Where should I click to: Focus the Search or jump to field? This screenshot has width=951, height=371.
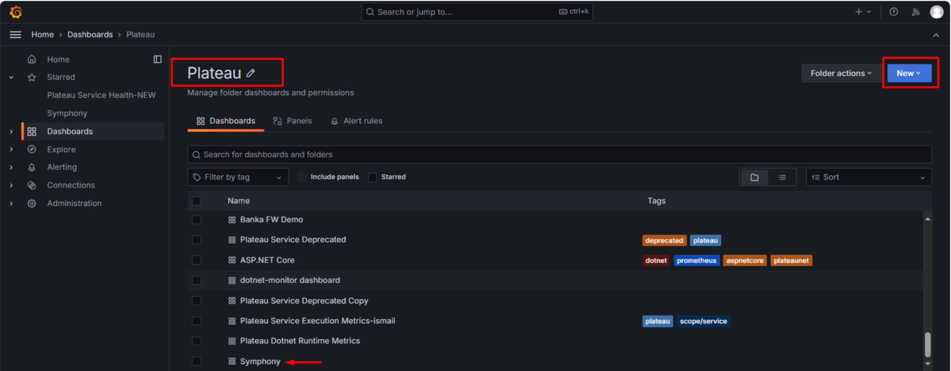coord(477,12)
